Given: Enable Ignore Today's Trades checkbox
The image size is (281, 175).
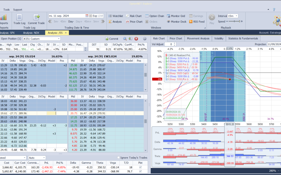Looking at the screenshot, I should [119, 158].
